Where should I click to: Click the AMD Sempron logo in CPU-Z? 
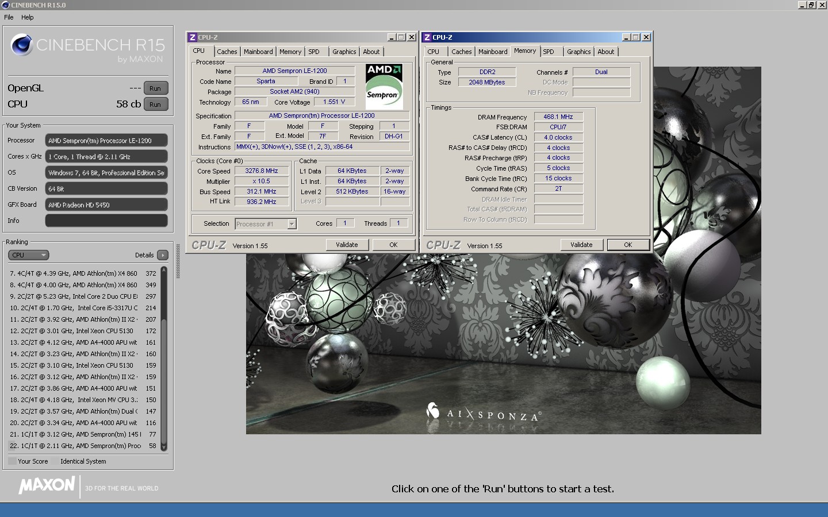(x=384, y=86)
